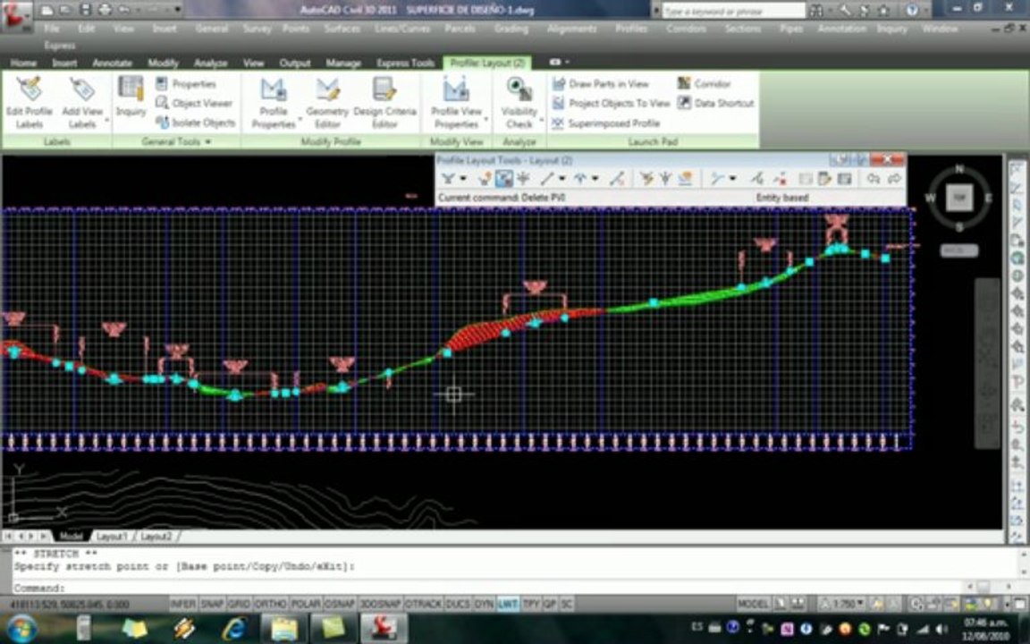Screen dimensions: 1030x644
Task: Open the AutoCAD application menu button
Action: coord(16,16)
